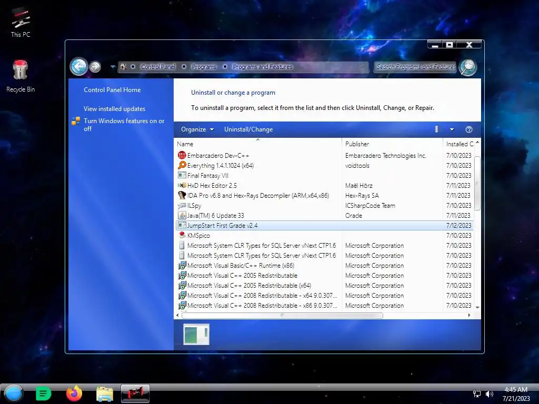Click the list scroll up arrow
539x404 pixels.
pos(477,142)
